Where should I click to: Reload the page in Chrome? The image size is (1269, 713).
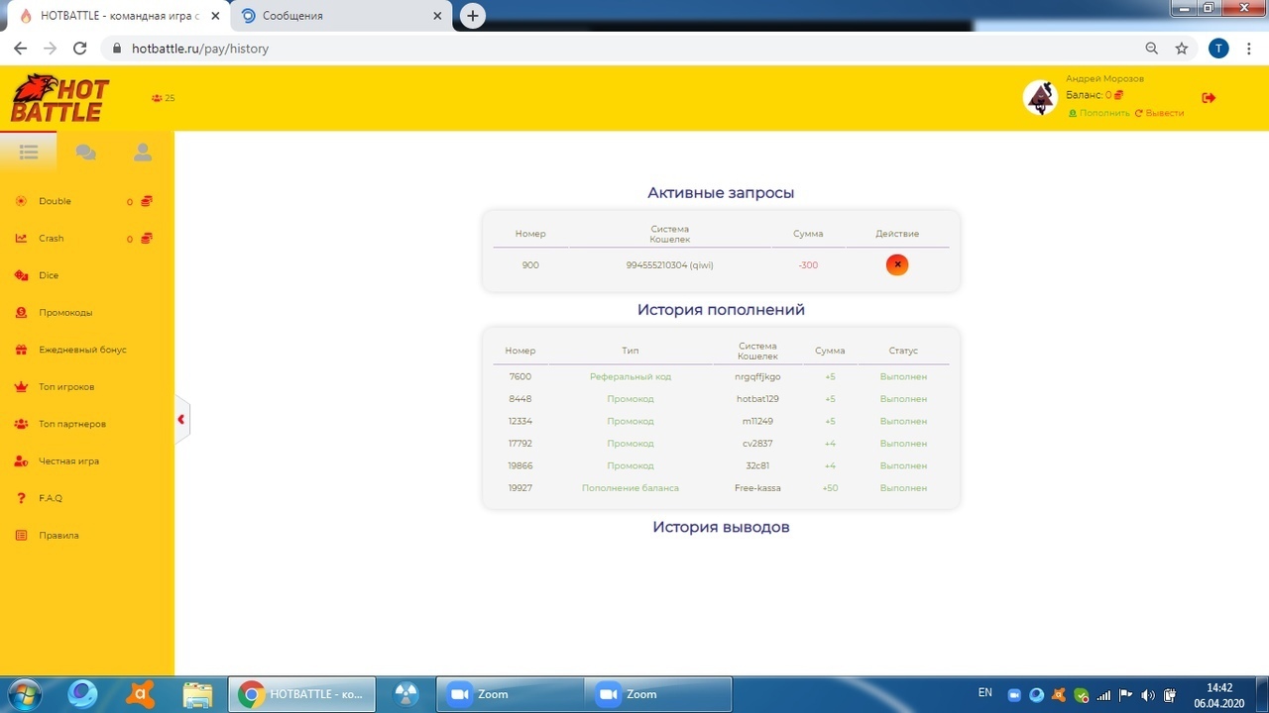[x=80, y=48]
